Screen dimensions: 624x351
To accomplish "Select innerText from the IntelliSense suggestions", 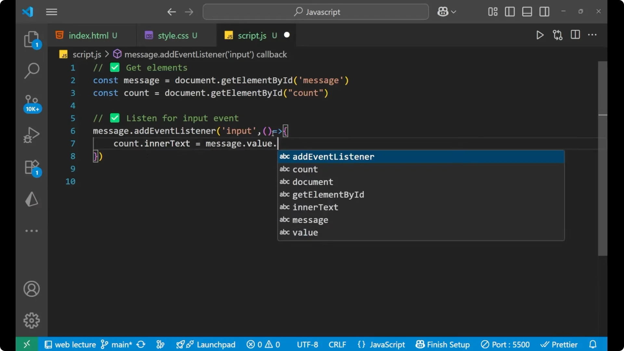I will tap(315, 207).
